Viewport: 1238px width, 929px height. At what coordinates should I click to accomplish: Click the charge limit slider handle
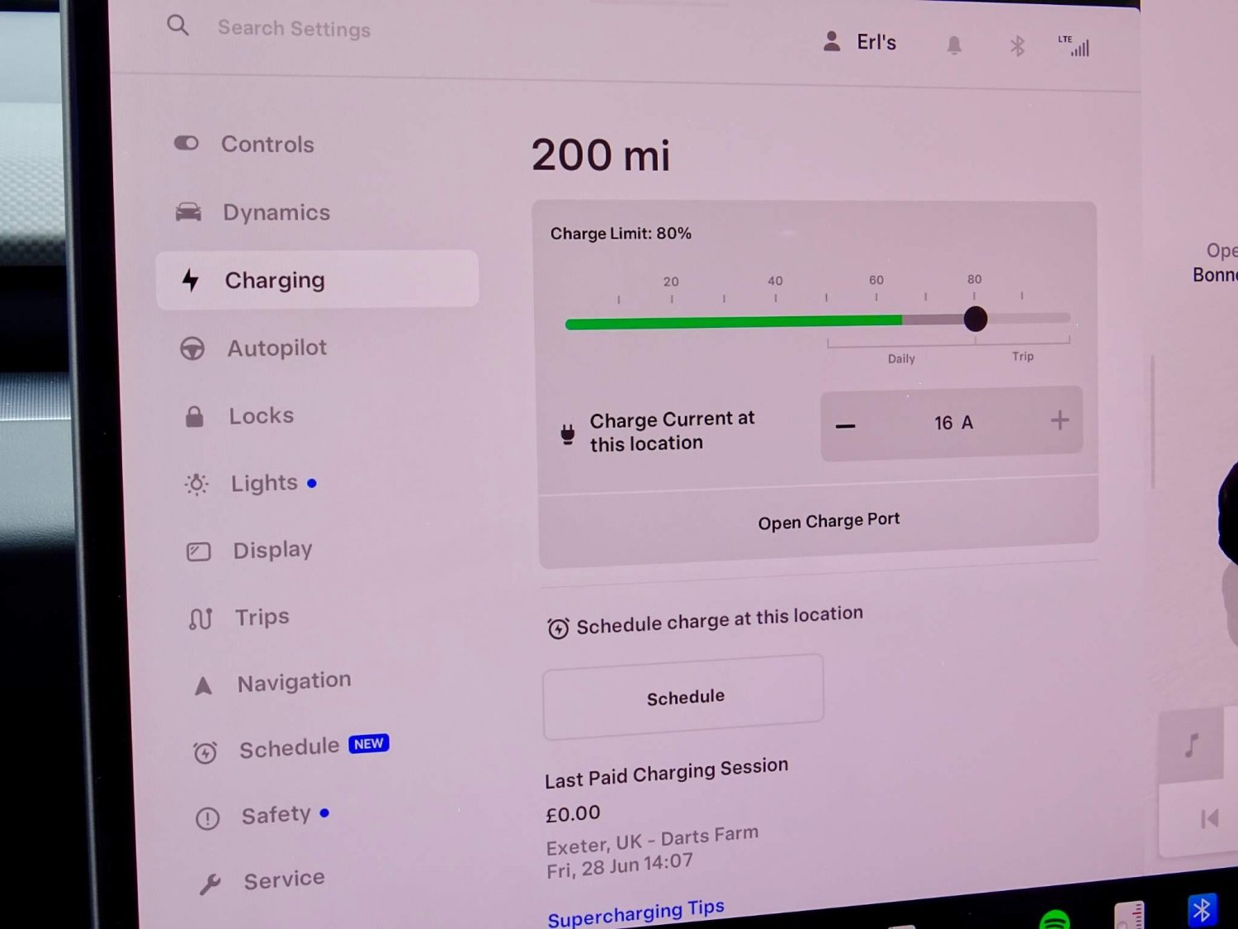(976, 319)
